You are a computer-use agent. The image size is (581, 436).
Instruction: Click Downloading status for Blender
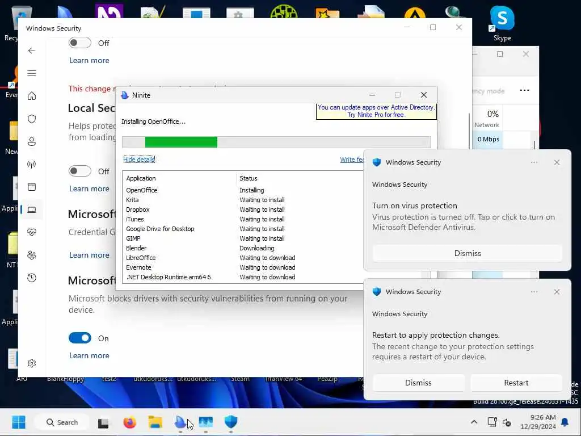(x=257, y=248)
